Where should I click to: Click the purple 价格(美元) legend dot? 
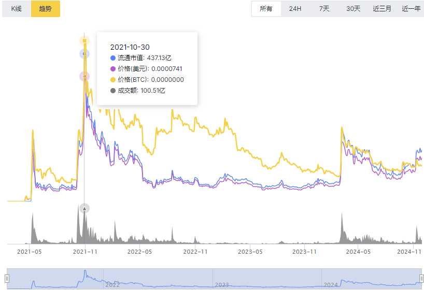pos(113,69)
